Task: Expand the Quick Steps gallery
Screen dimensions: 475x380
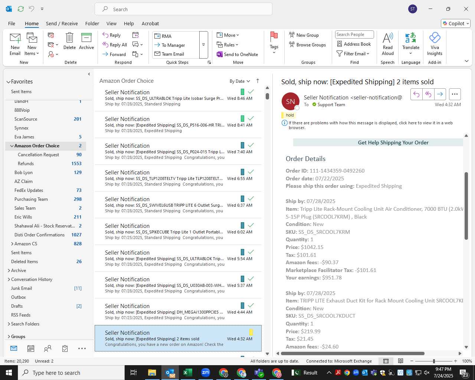Action: 203,45
